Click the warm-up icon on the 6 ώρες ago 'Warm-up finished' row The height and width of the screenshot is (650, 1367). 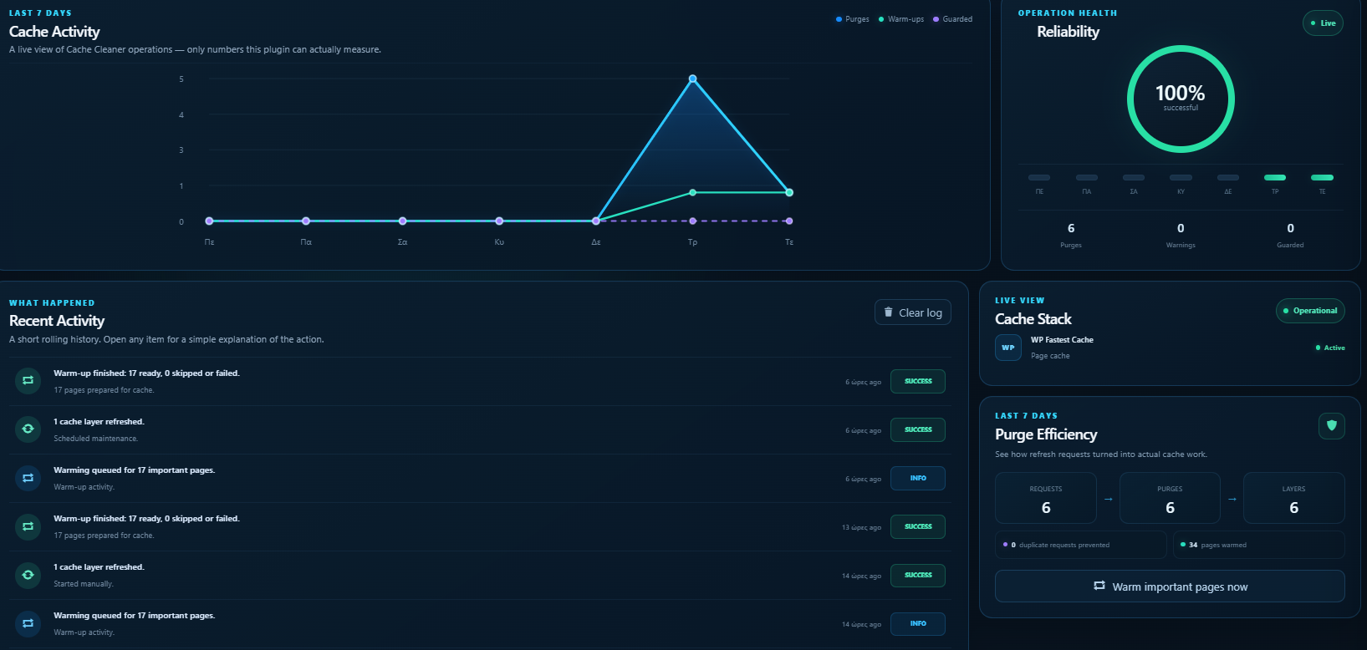click(x=28, y=380)
